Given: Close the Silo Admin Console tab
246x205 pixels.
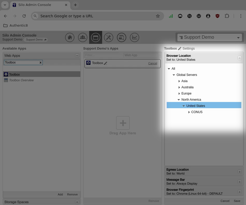Looking at the screenshot, I should click(66, 5).
